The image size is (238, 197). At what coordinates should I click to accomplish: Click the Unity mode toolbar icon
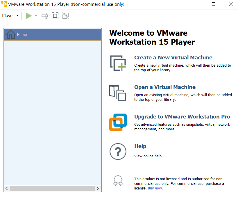[66, 16]
